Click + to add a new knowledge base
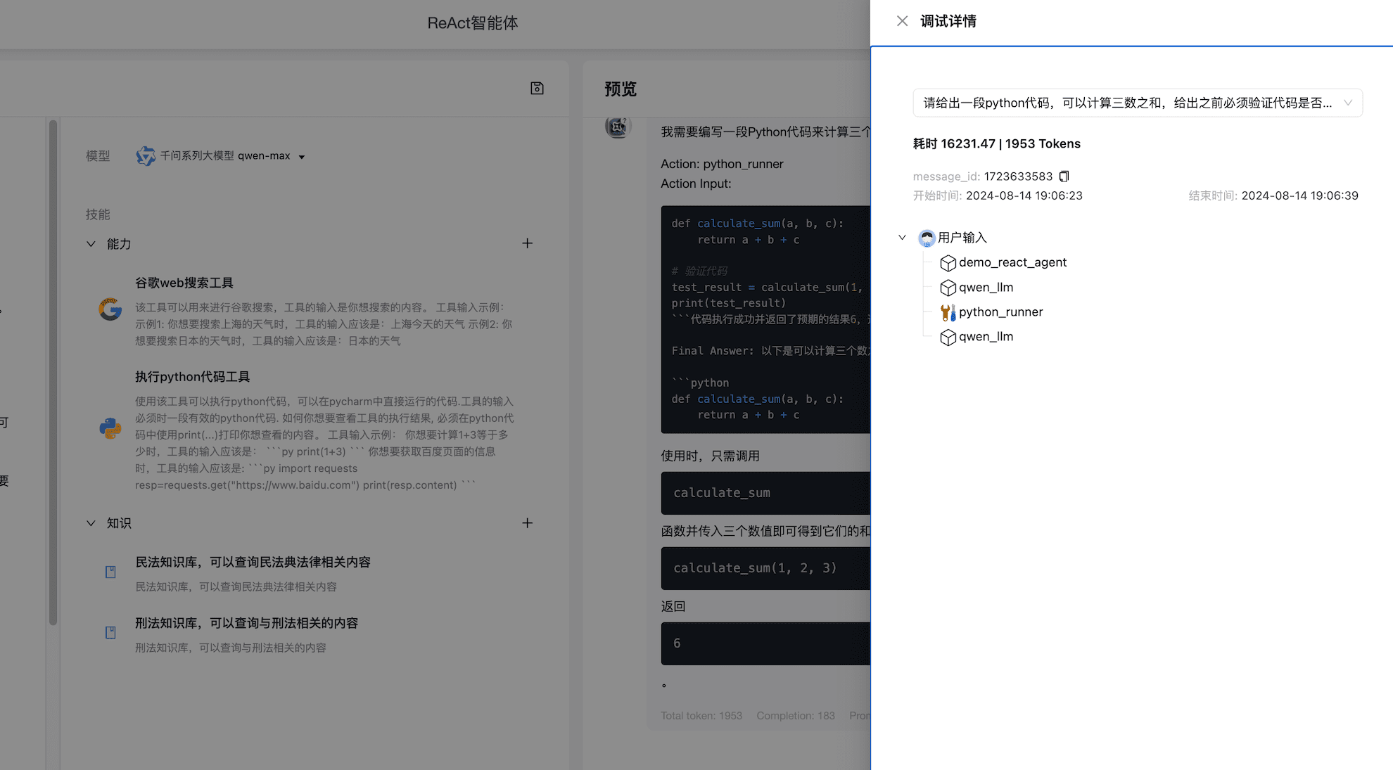The height and width of the screenshot is (770, 1393). tap(528, 522)
